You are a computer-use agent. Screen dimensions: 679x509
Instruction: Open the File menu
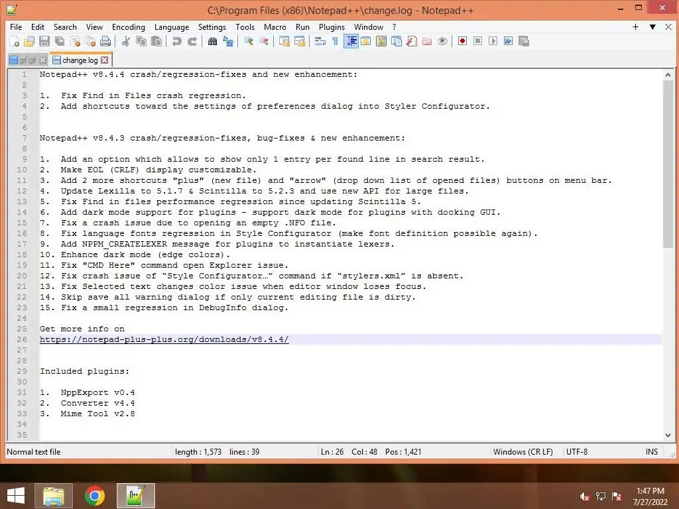[16, 27]
